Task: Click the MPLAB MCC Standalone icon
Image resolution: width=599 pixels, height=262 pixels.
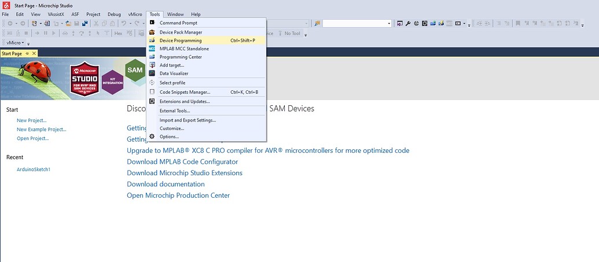Action: coord(152,49)
